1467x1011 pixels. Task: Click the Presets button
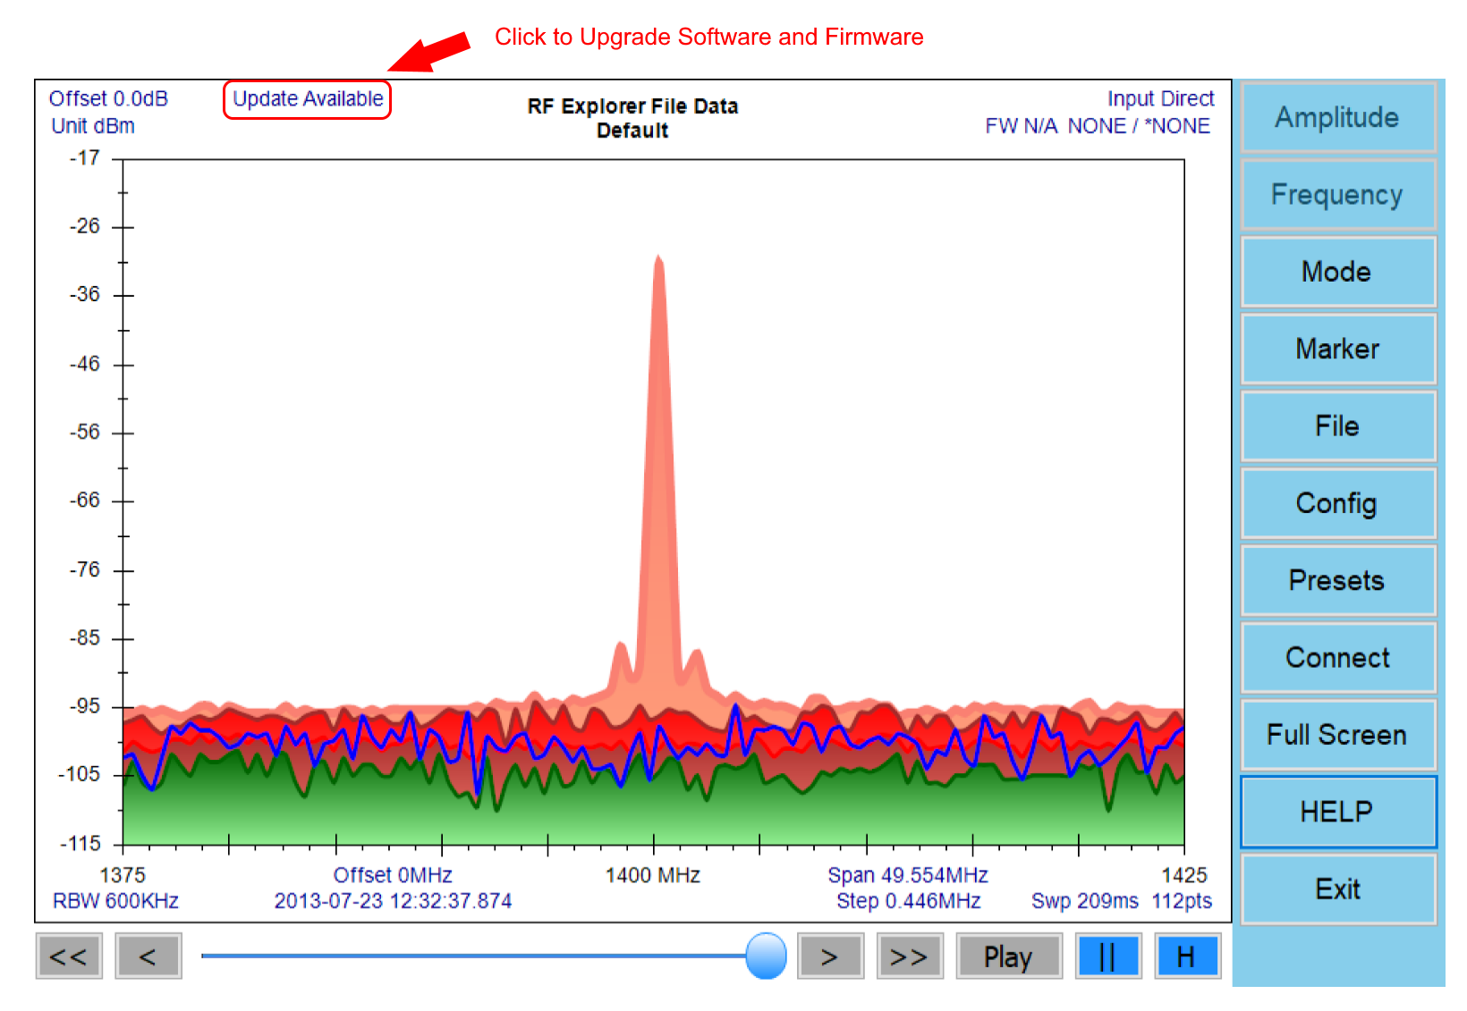[x=1337, y=580]
